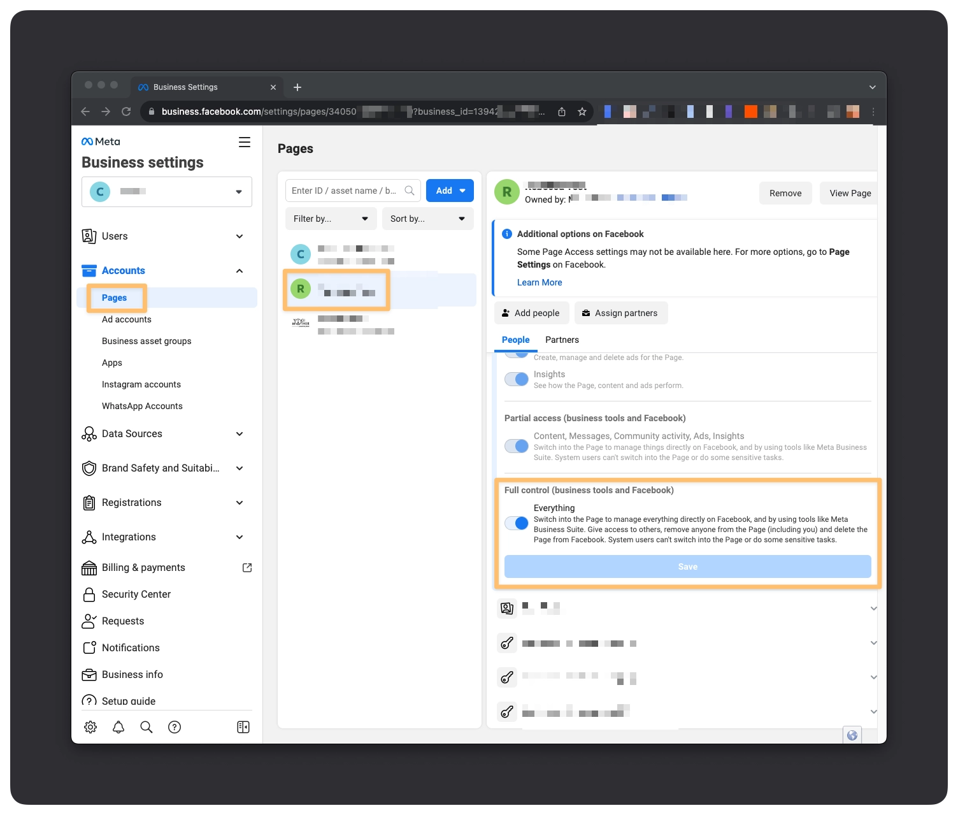Viewport: 958px width, 815px height.
Task: Click the Learn More link
Action: [x=540, y=282]
